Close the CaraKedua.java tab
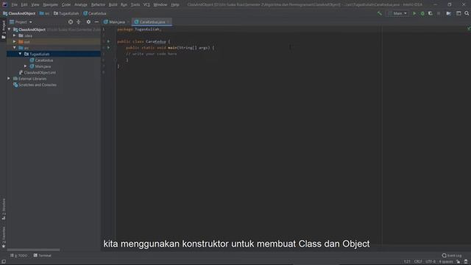Screen dimensions: 471x265 point(169,22)
